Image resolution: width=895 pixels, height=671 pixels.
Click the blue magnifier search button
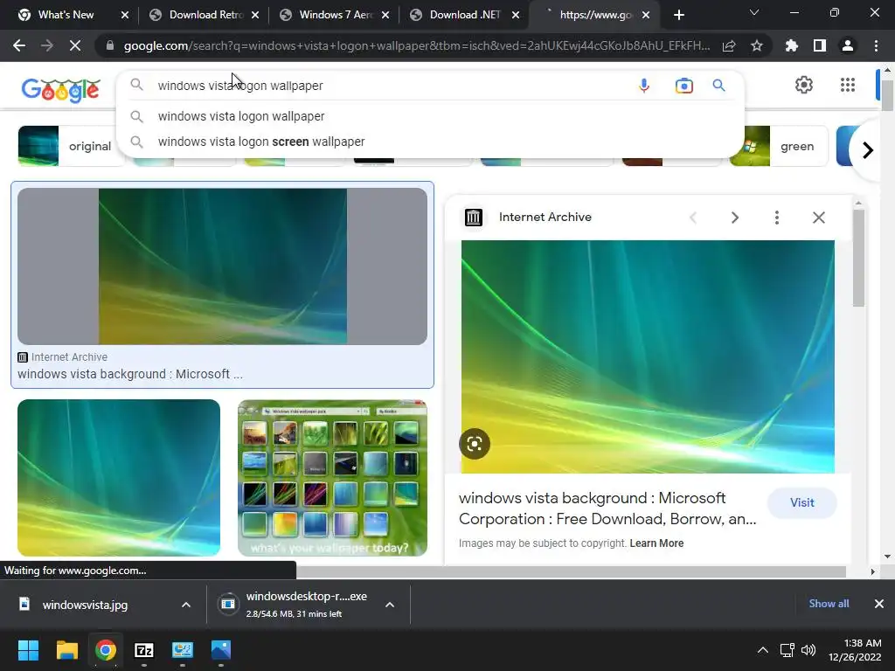tap(718, 86)
